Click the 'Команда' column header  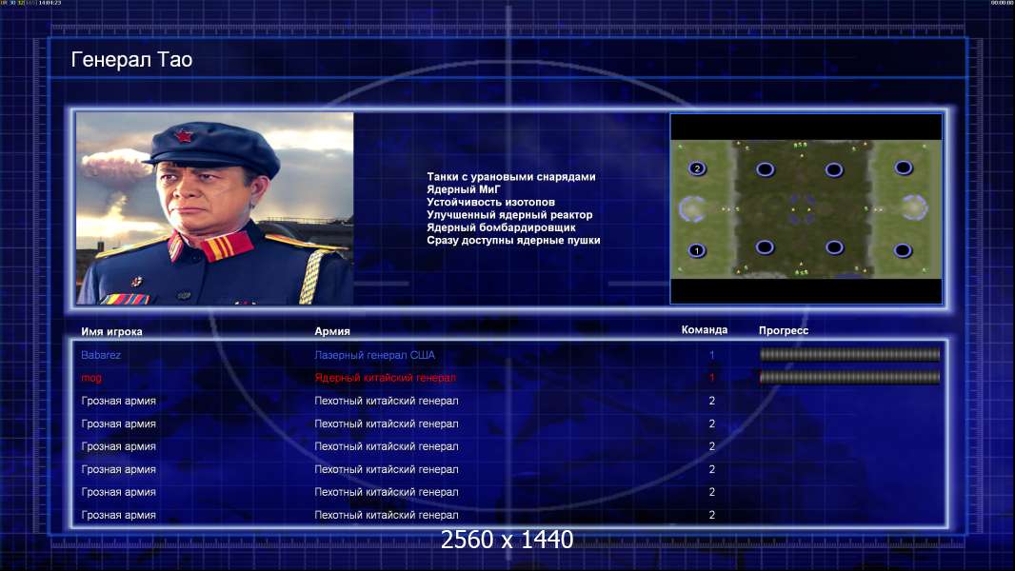pos(705,330)
